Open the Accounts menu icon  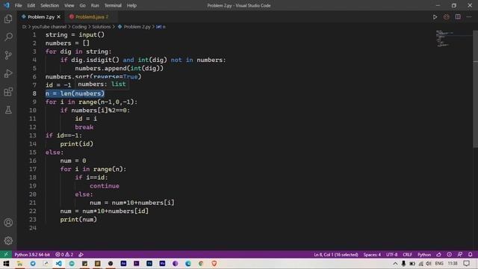8,223
